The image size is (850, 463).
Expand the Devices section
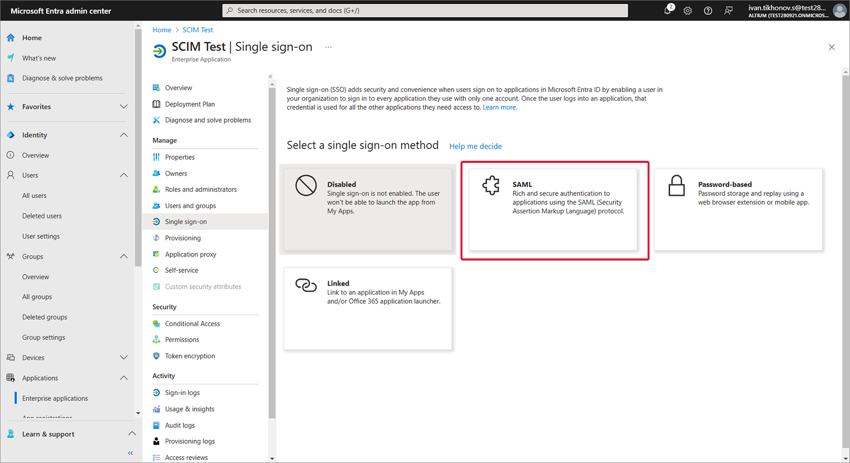click(124, 358)
